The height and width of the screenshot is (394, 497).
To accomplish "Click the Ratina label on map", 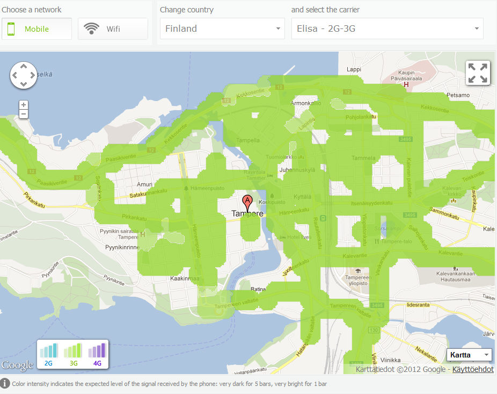I will [258, 289].
